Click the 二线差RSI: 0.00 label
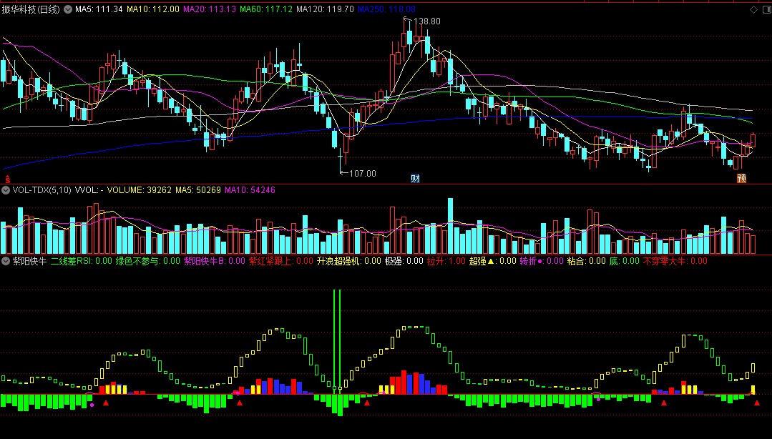This screenshot has height=439, width=772. pyautogui.click(x=82, y=261)
